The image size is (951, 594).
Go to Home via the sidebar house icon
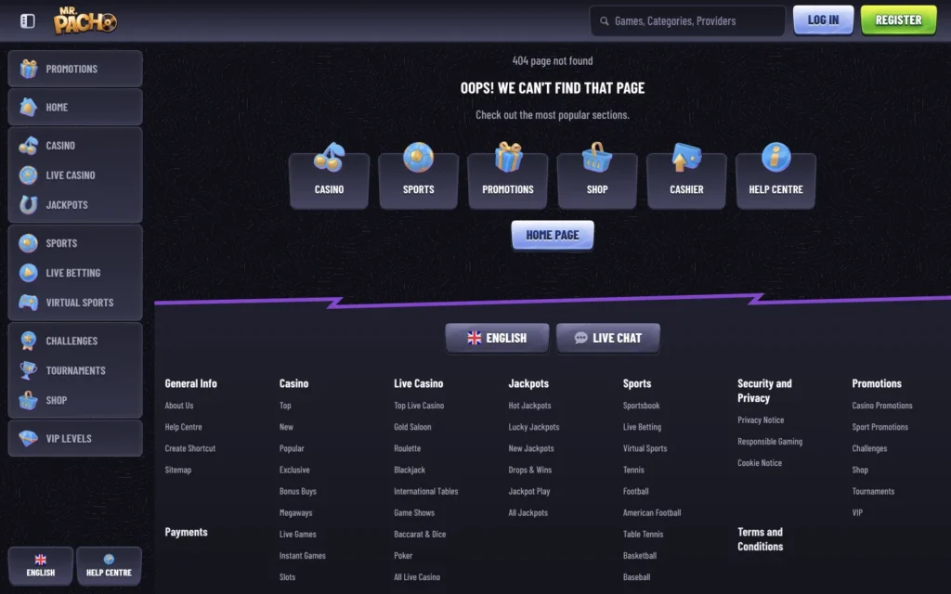(29, 108)
